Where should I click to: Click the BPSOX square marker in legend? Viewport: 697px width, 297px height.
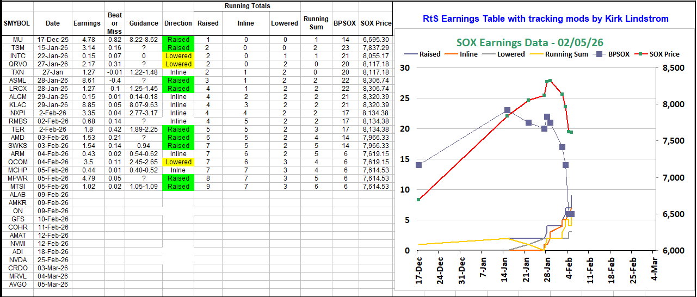(x=600, y=54)
